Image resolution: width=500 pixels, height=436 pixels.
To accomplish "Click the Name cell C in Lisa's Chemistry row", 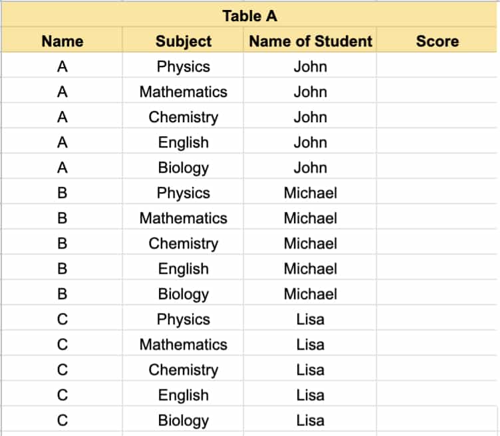I will pyautogui.click(x=62, y=368).
